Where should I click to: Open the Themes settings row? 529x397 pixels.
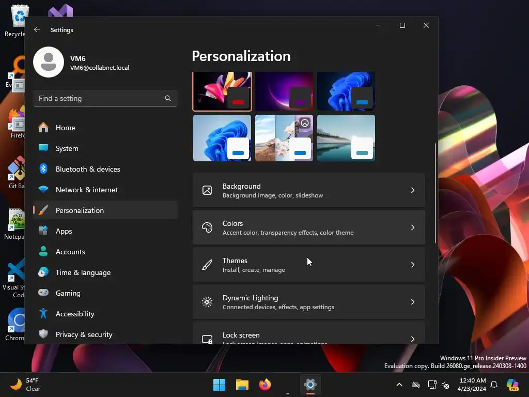[x=309, y=265]
